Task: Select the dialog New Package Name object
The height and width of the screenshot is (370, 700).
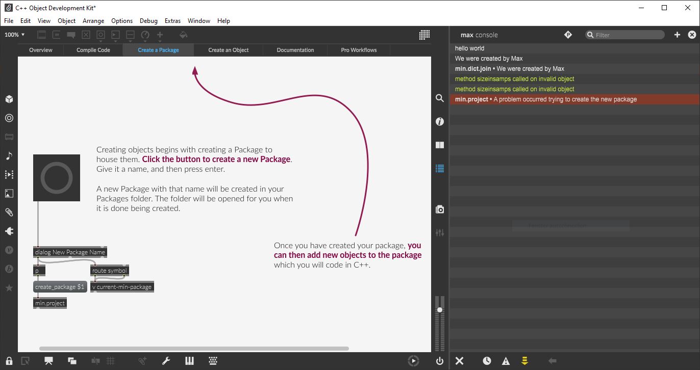Action: tap(70, 252)
